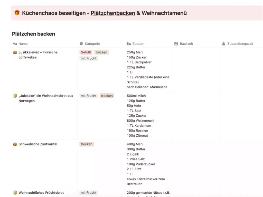Click the cookie icon beside Lusikkaleivät

point(15,52)
